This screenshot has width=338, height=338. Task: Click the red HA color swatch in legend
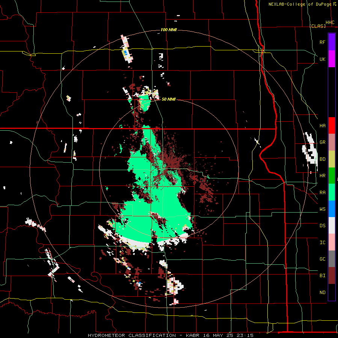tap(332, 125)
